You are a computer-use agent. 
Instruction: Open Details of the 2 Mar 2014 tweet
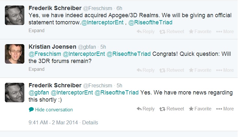pyautogui.click(x=90, y=123)
